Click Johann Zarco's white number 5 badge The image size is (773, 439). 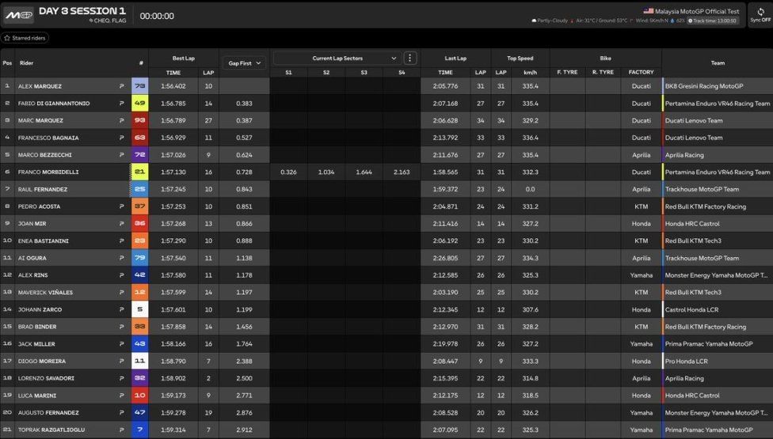point(139,309)
